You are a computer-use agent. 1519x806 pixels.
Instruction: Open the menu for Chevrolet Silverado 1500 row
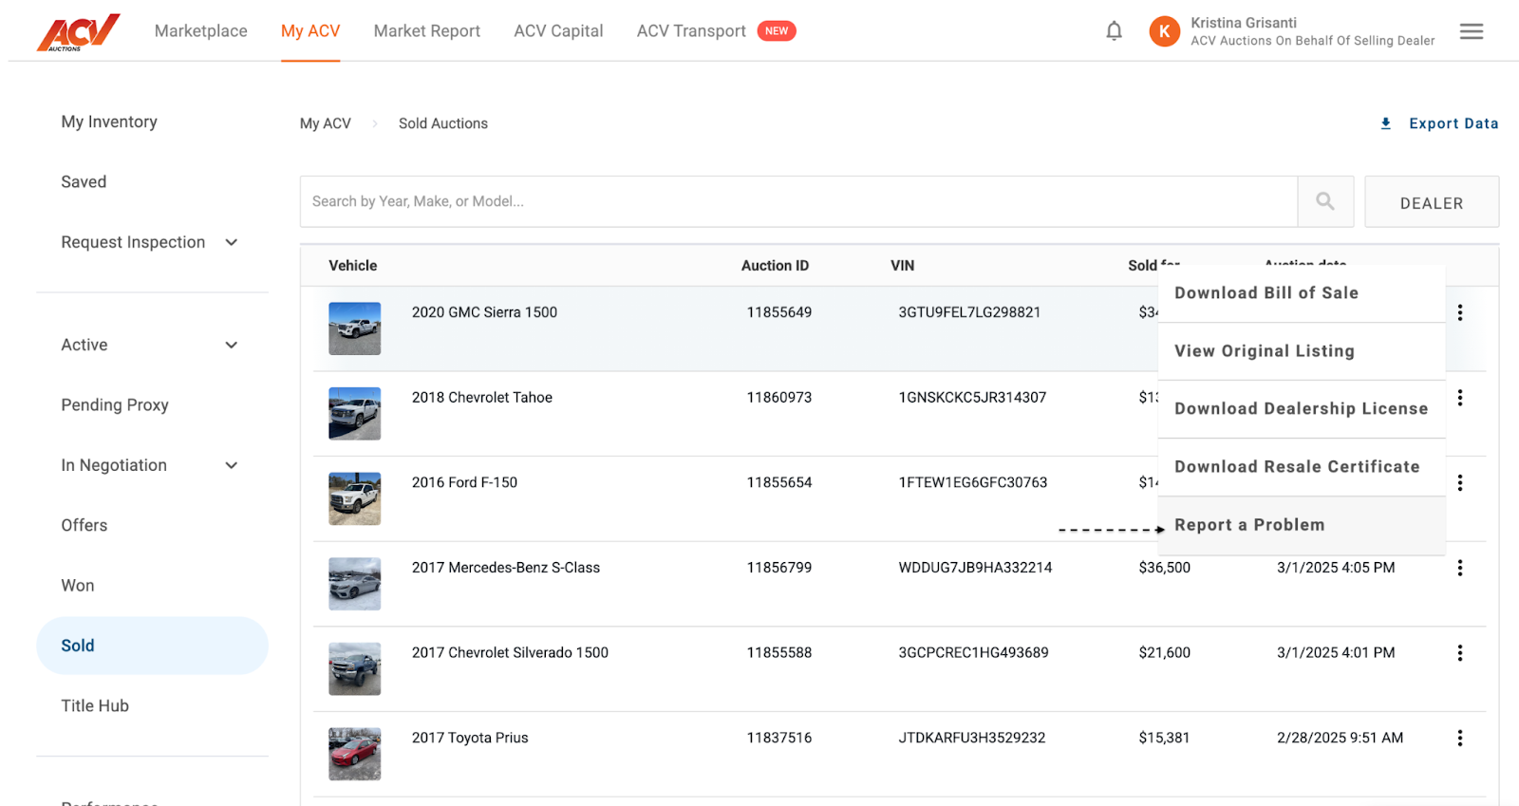point(1459,653)
